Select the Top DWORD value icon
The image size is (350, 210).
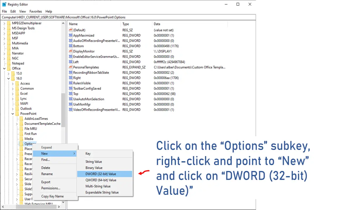click(70, 94)
